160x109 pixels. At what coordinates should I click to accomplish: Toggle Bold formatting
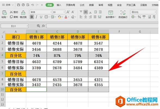pyautogui.click(x=32, y=17)
